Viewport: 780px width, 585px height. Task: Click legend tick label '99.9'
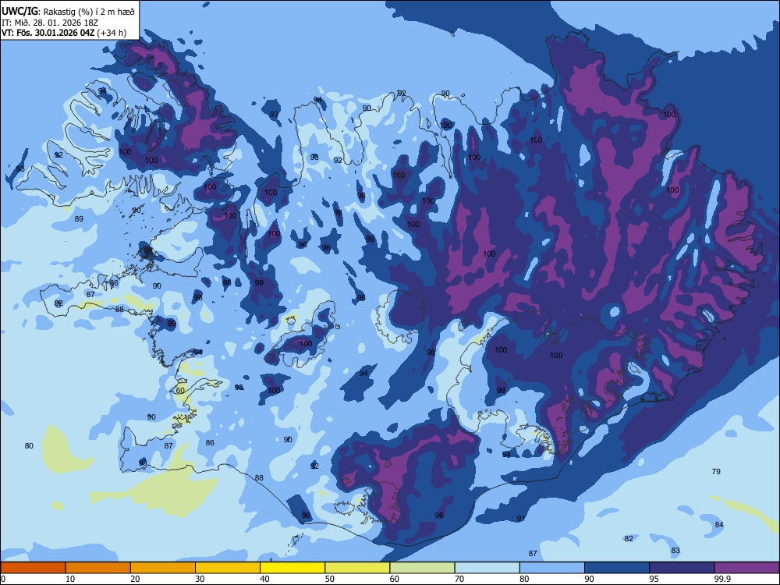(x=722, y=579)
